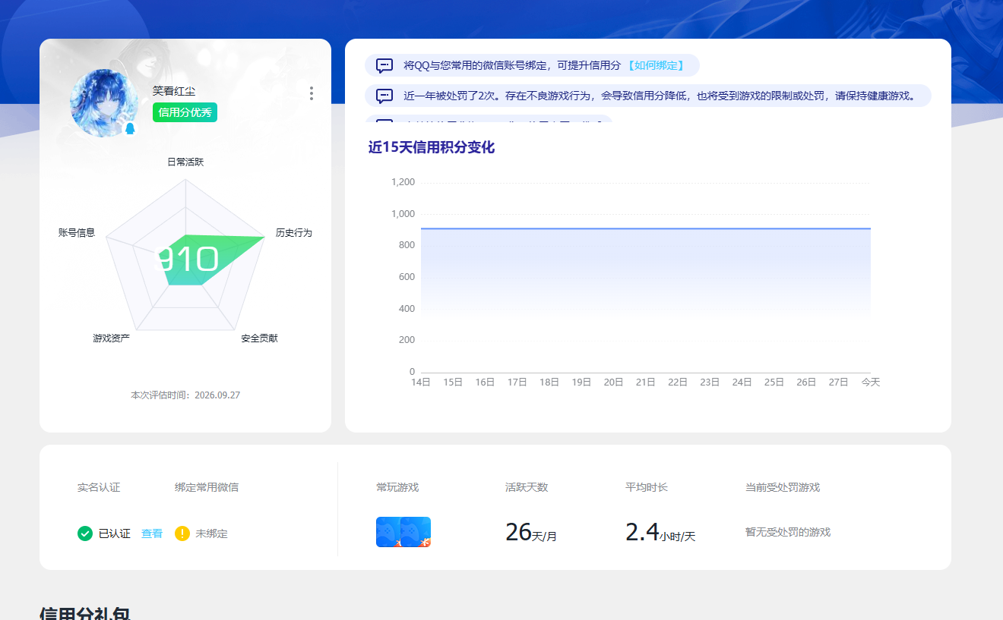Viewport: 1003px width, 620px height.
Task: Click the QQ penguin badge on avatar
Action: pos(129,128)
